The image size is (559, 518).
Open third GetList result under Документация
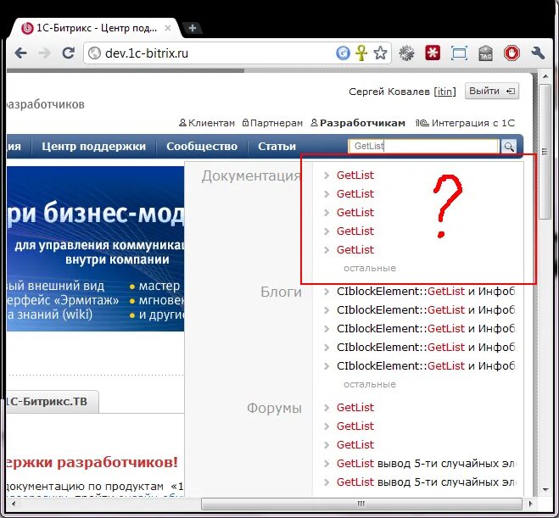pyautogui.click(x=355, y=212)
